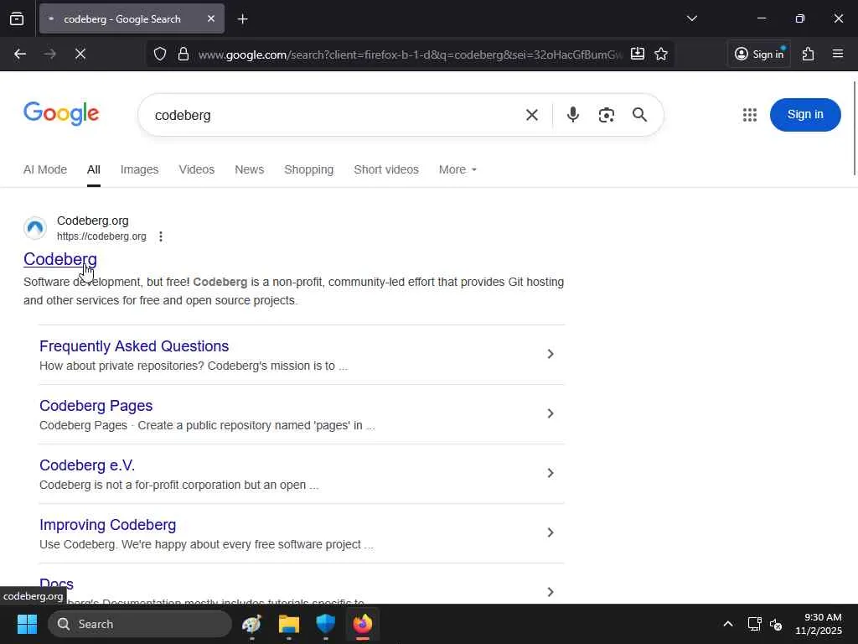Viewport: 858px width, 644px height.
Task: Expand chevron beside Frequently Asked Questions
Action: coord(550,355)
